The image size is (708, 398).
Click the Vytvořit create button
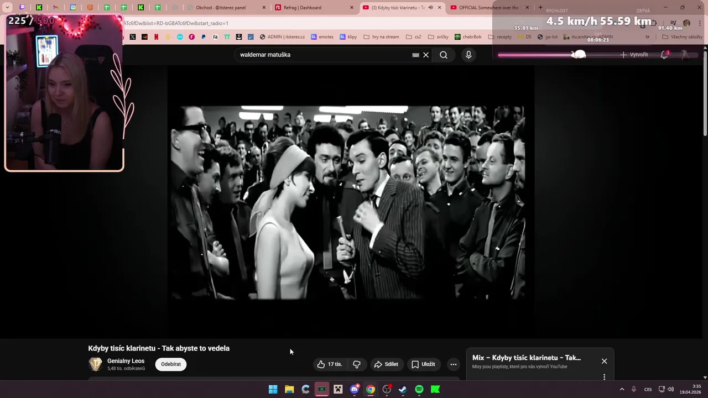coord(634,55)
